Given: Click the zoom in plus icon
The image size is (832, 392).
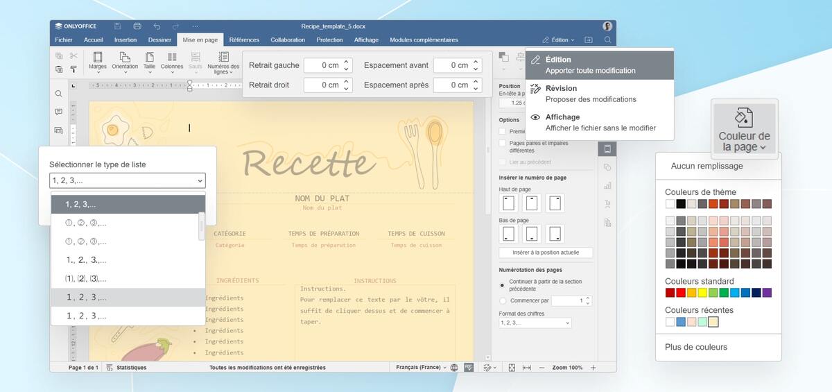Looking at the screenshot, I should point(593,367).
